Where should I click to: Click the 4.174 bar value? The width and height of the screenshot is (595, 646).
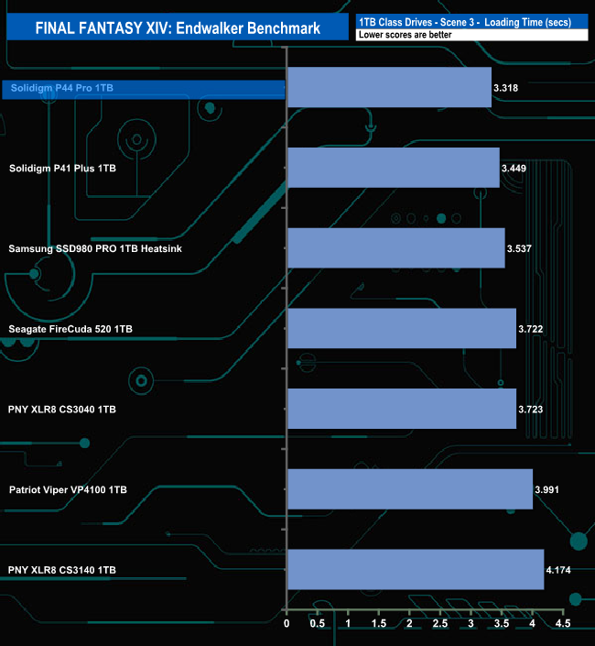click(x=558, y=570)
